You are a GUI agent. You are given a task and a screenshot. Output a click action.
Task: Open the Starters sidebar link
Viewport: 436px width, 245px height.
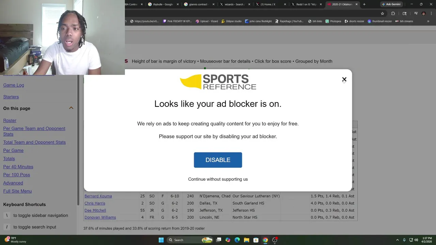click(x=11, y=97)
